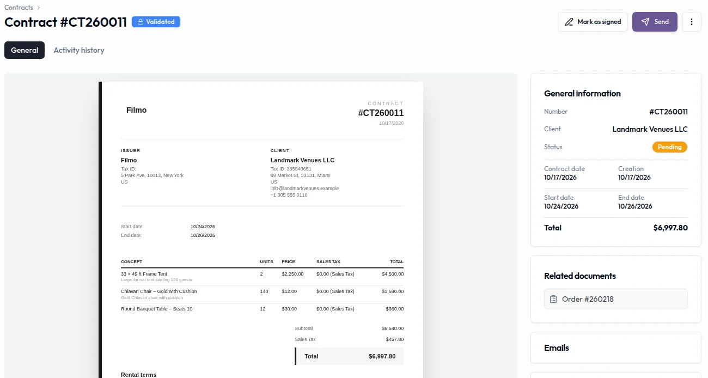
Task: Click the UNITS column header
Action: pyautogui.click(x=266, y=262)
